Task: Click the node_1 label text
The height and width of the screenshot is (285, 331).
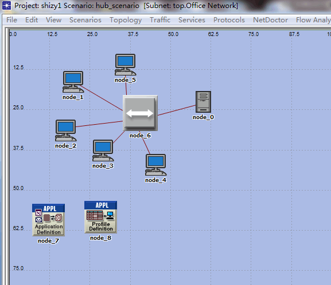Action: [73, 97]
